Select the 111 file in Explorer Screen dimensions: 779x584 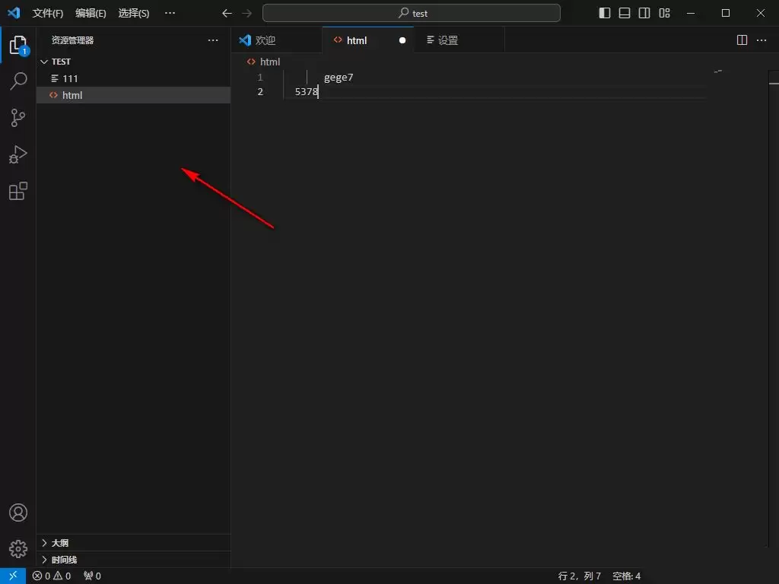pyautogui.click(x=70, y=78)
